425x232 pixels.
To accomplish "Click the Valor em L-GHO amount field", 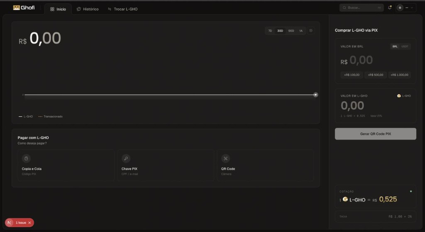I will [x=353, y=106].
